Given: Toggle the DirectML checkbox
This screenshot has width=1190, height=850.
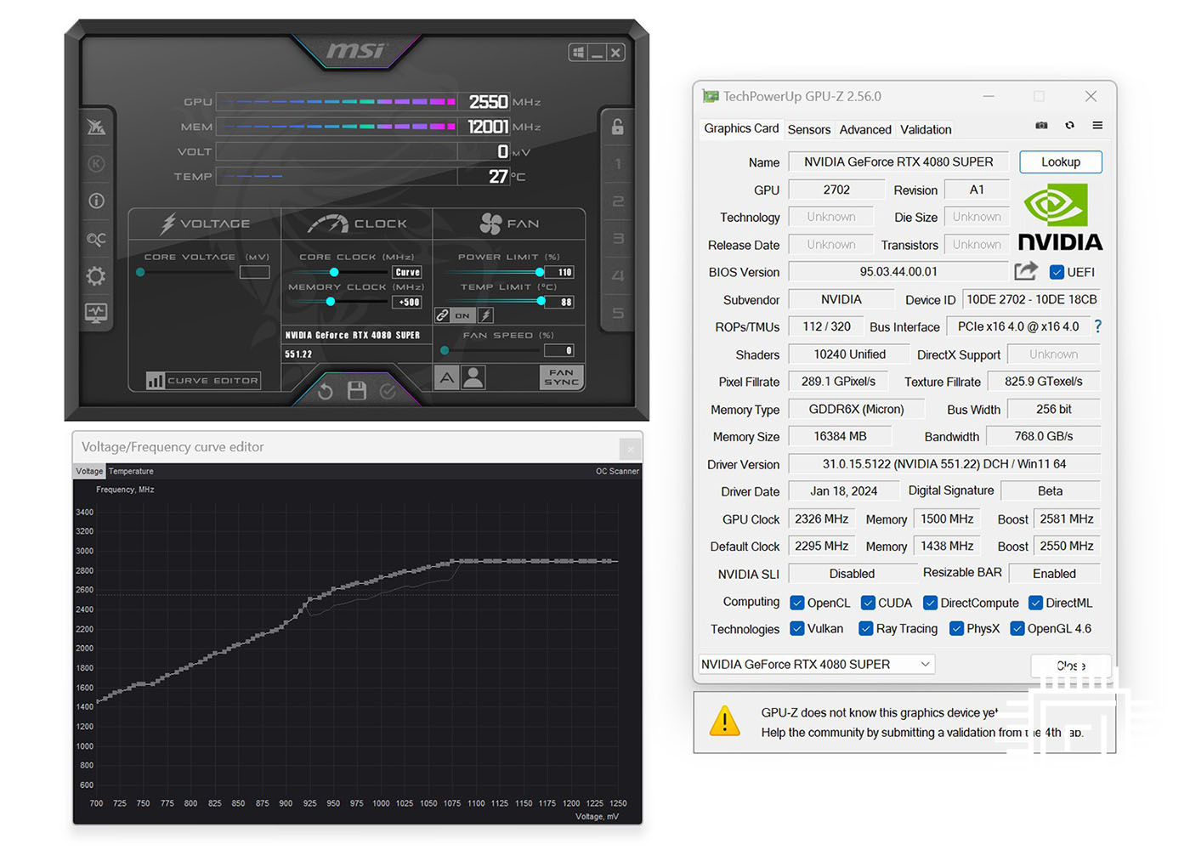Looking at the screenshot, I should [x=1035, y=603].
